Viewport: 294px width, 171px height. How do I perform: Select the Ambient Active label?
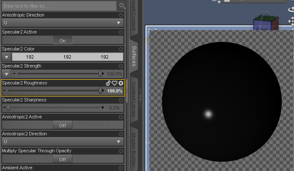[x=17, y=168]
